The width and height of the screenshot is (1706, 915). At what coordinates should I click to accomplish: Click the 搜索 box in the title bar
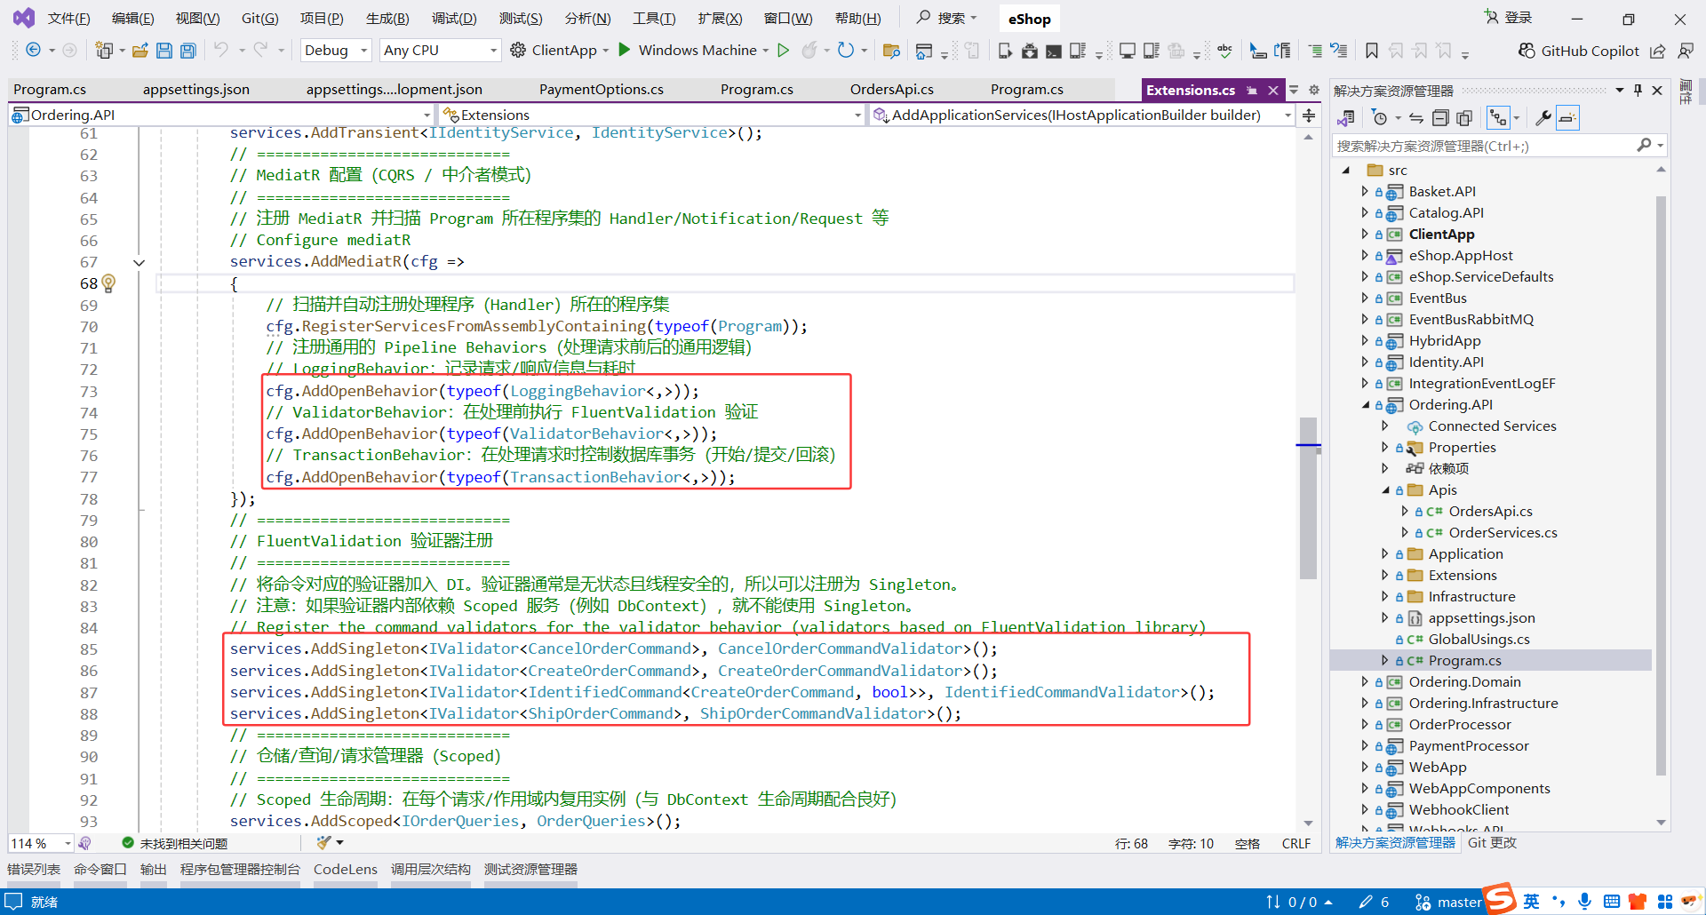tap(947, 18)
